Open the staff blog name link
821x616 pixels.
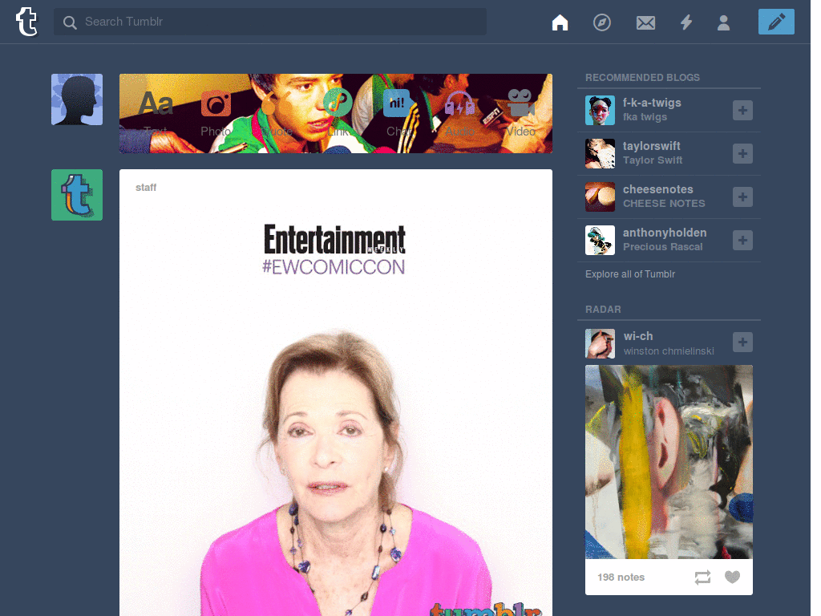[x=146, y=188]
